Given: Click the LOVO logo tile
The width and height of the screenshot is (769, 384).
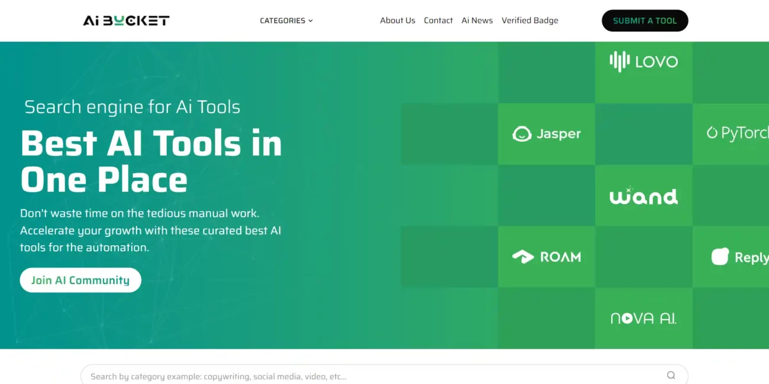Looking at the screenshot, I should point(644,72).
